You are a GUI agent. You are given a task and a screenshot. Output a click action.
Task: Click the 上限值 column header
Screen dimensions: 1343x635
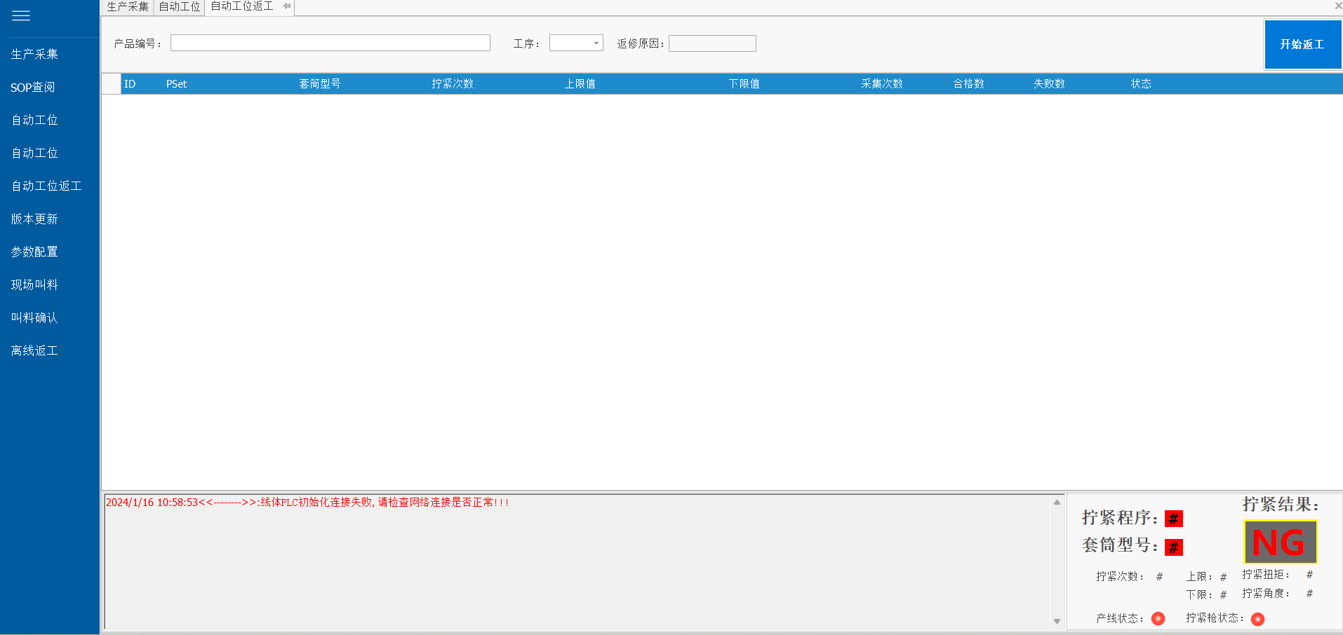pyautogui.click(x=580, y=83)
